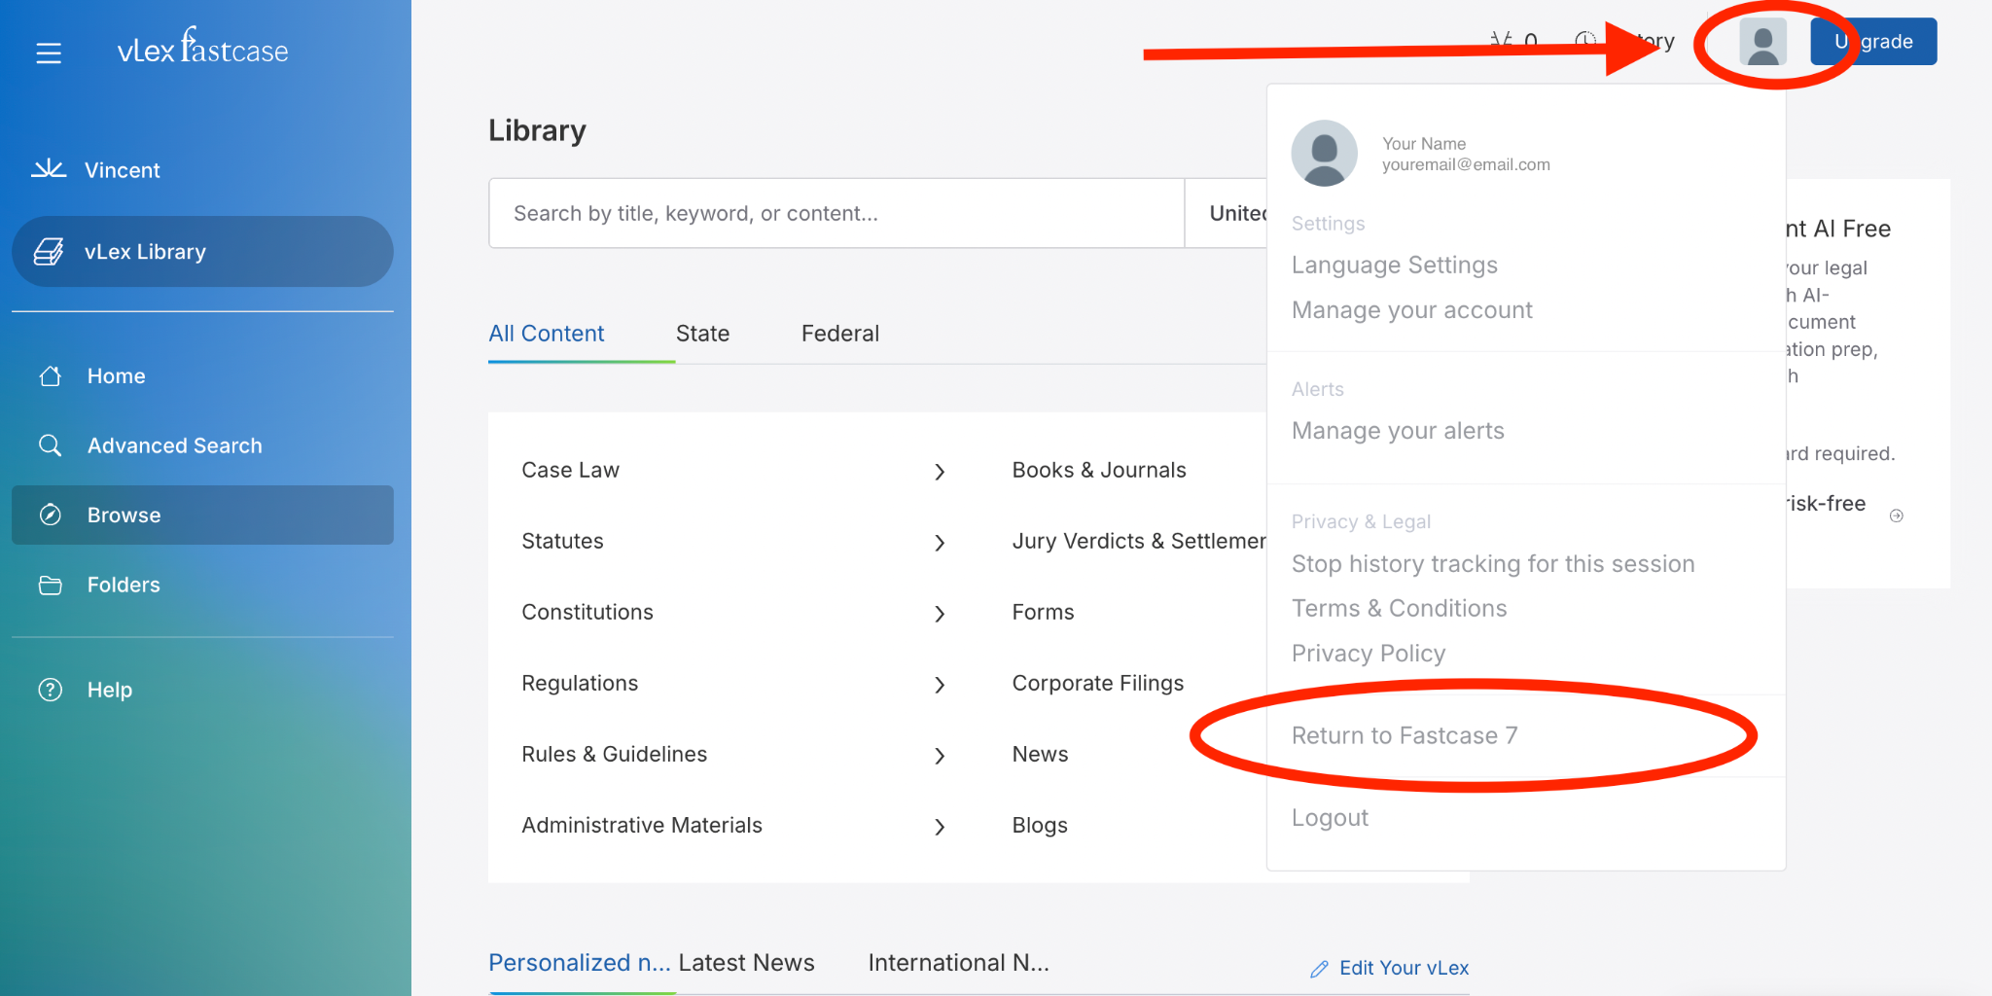Select Language Settings in profile menu

click(1394, 266)
